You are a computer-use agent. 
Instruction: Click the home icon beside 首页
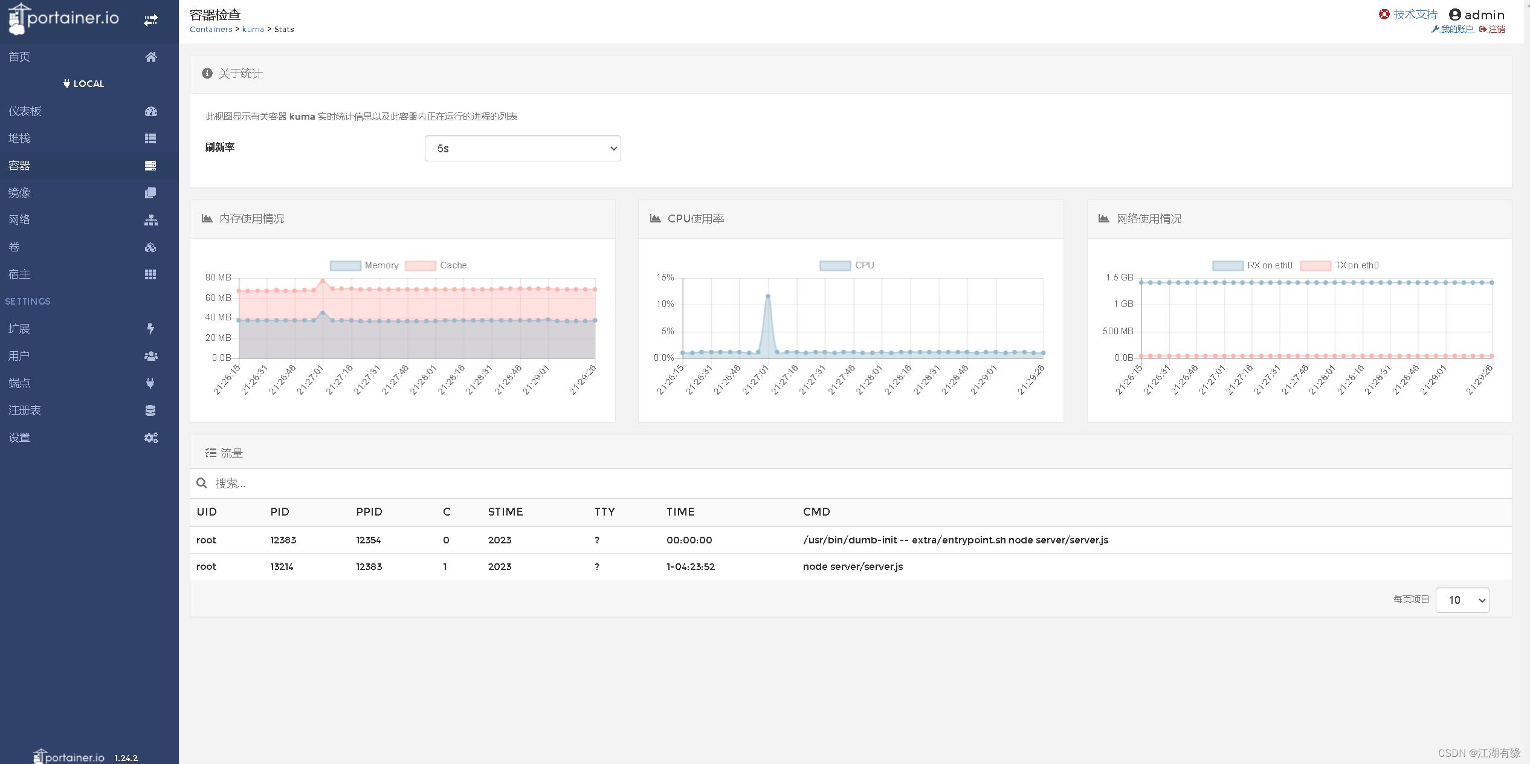pyautogui.click(x=151, y=57)
